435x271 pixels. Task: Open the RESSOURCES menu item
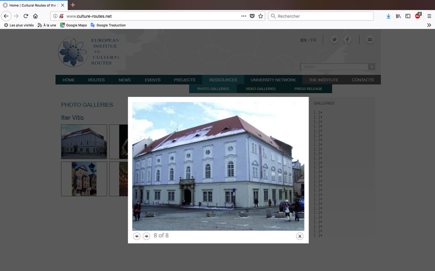click(223, 80)
